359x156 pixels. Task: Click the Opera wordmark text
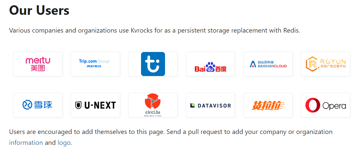[x=334, y=106]
